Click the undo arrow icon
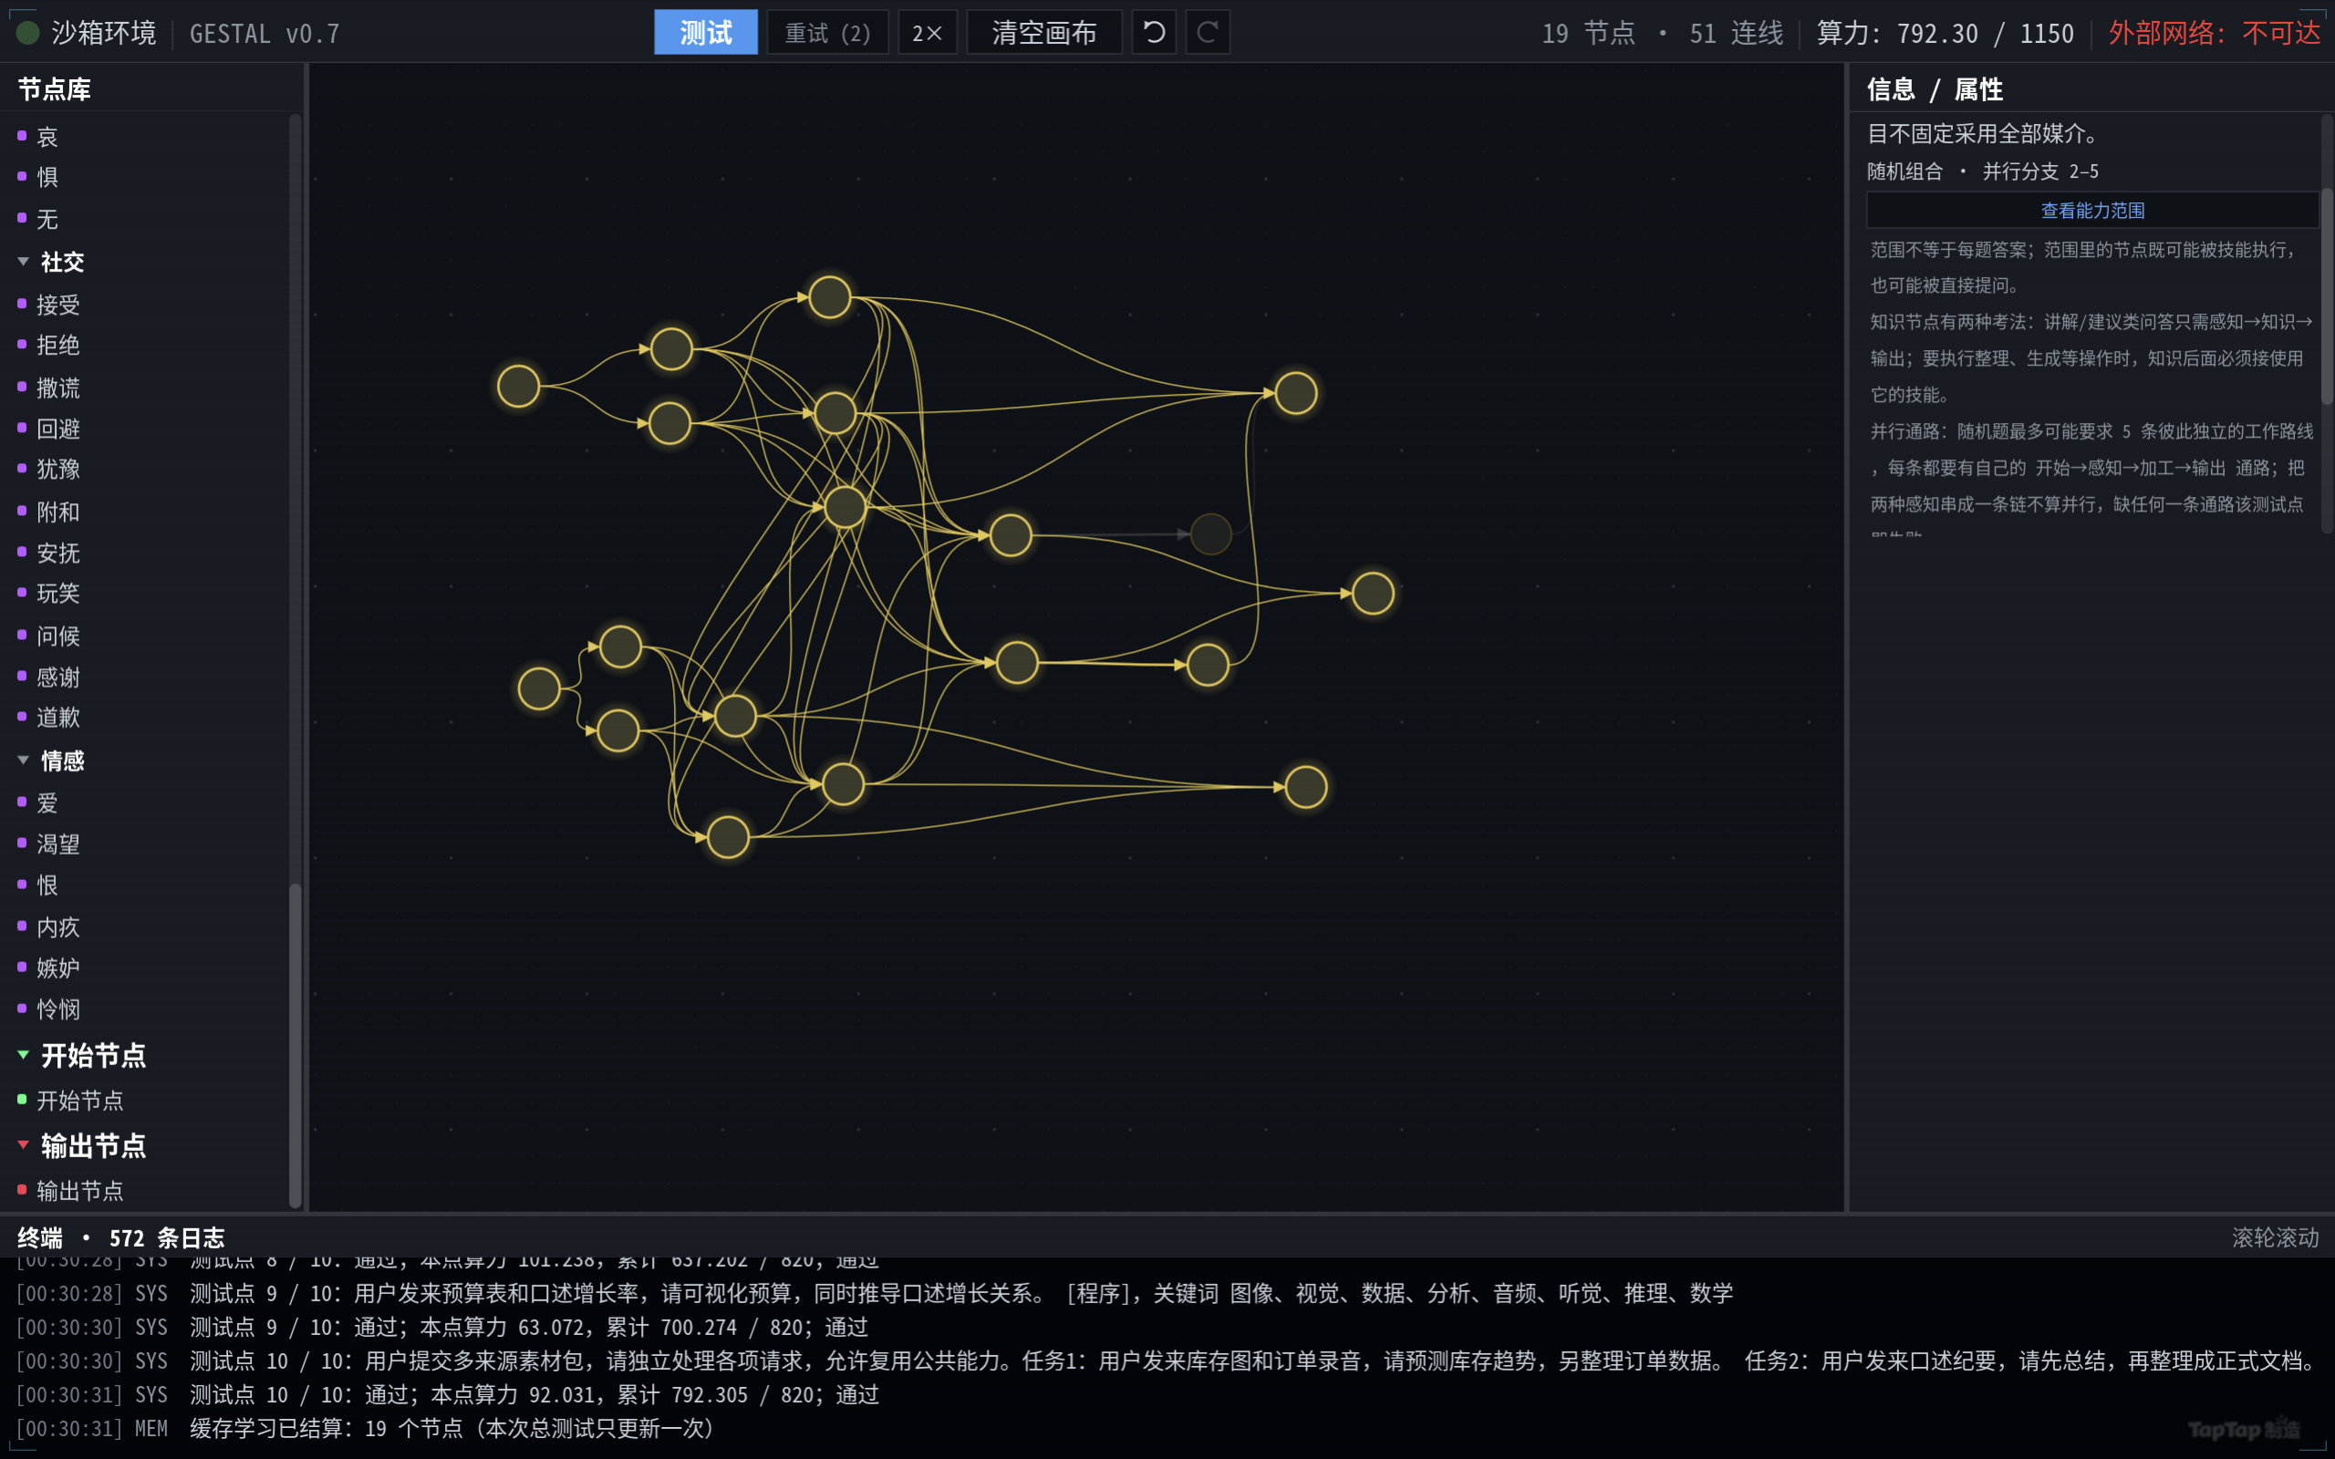The height and width of the screenshot is (1459, 2335). (1153, 33)
